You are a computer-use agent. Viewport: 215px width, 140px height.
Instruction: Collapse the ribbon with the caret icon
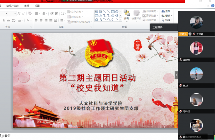[208, 6]
